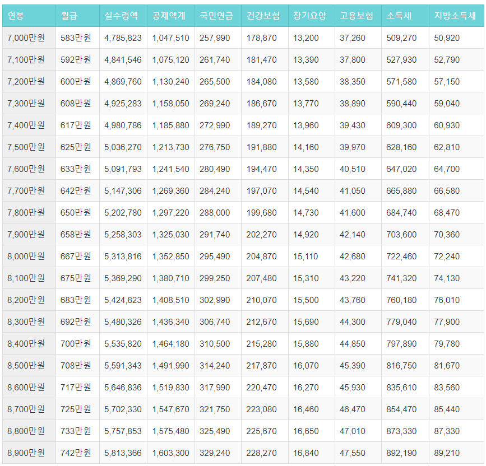Click the 고용보험 column header
The height and width of the screenshot is (466, 486).
click(358, 16)
